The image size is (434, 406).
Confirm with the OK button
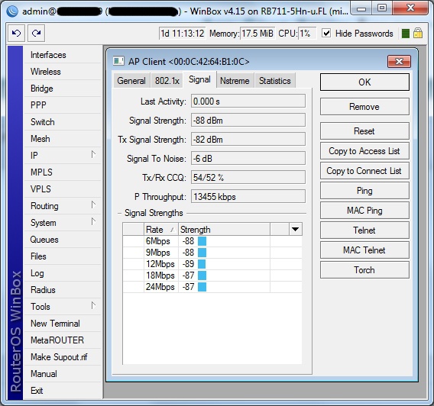tap(364, 82)
